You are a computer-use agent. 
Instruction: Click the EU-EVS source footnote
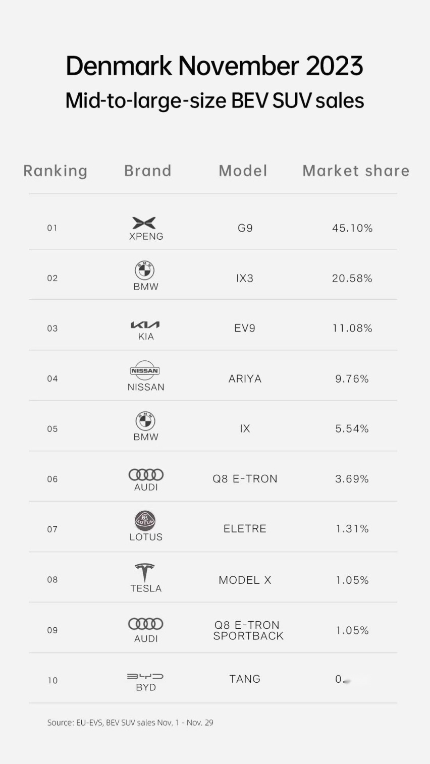click(x=130, y=723)
